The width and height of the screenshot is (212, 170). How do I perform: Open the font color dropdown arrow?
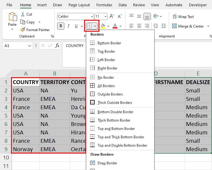[x=120, y=26]
